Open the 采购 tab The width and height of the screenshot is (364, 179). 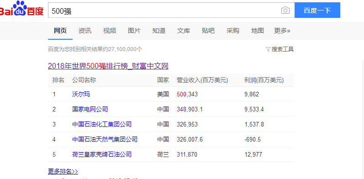click(233, 31)
